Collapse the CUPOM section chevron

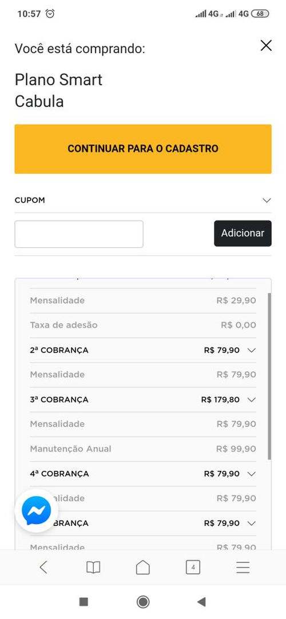pos(267,200)
